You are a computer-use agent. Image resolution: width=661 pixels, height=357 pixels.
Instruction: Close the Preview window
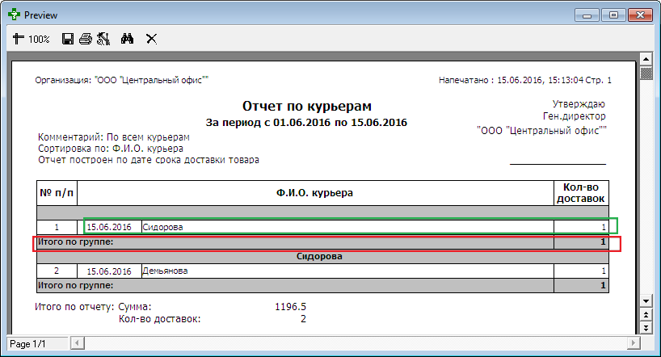point(640,15)
